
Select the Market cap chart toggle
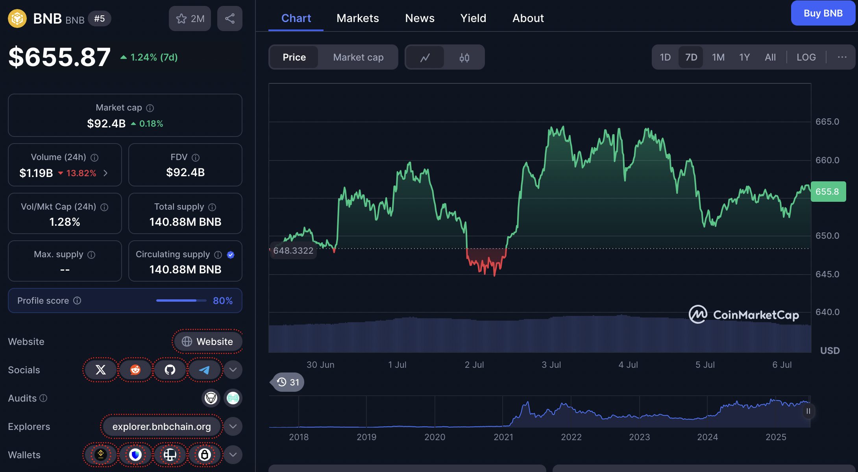358,57
